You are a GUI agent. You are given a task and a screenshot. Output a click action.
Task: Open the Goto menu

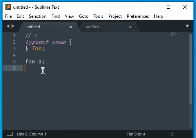(84, 16)
